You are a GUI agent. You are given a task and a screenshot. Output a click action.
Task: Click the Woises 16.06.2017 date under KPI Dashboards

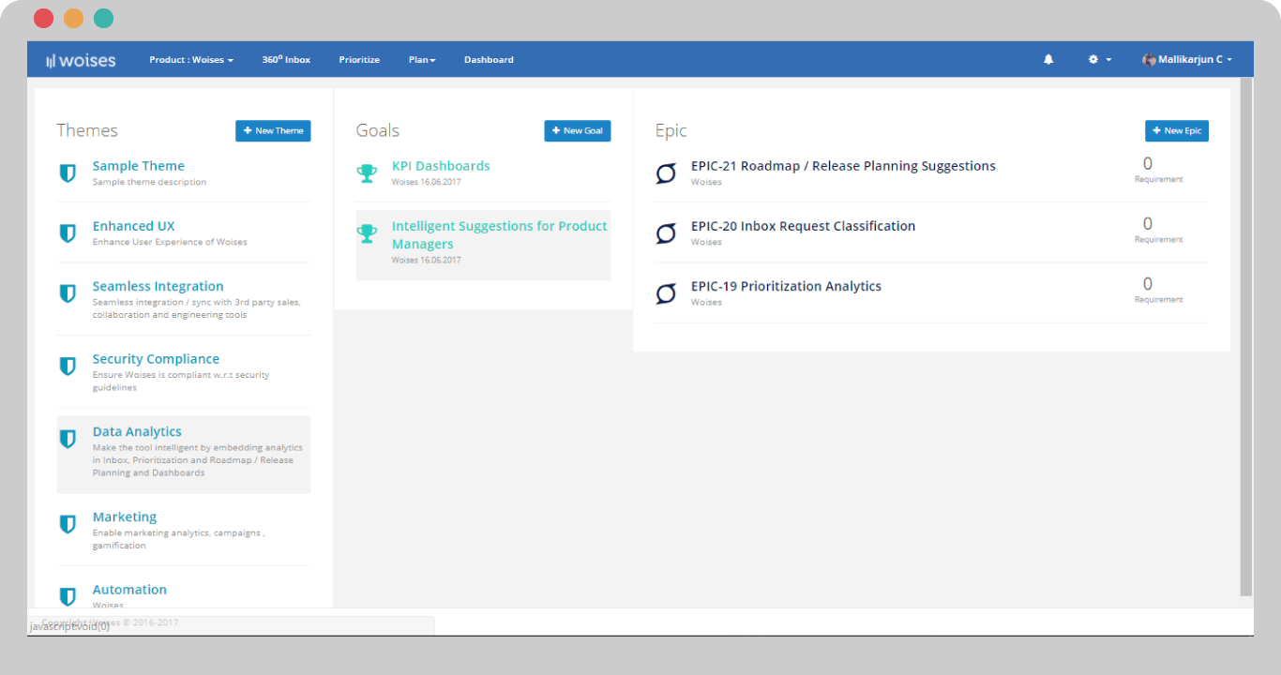click(427, 182)
